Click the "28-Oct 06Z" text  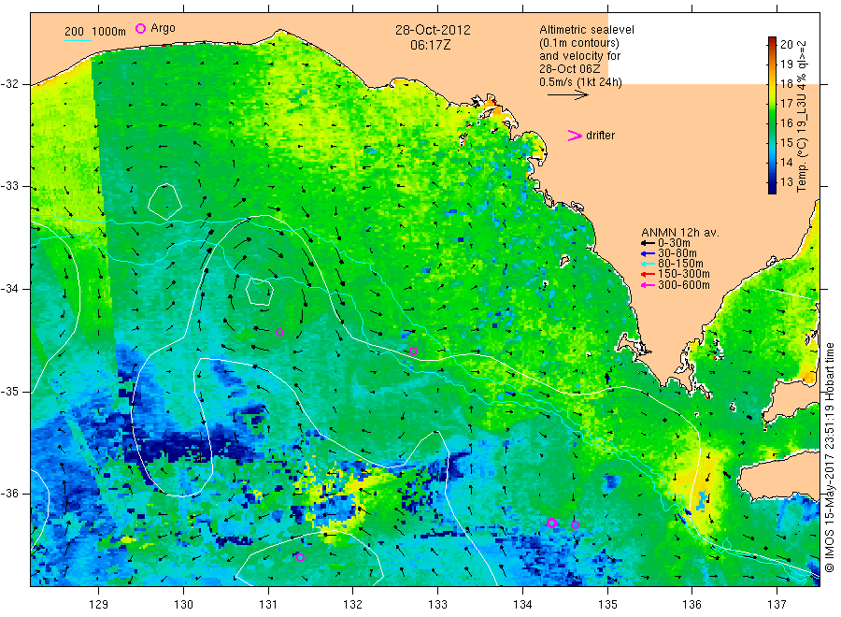tap(570, 68)
